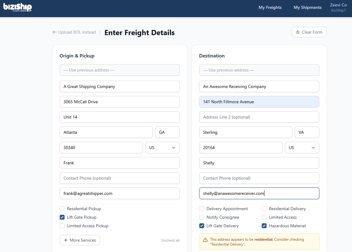Go to Upload BOL instead
The height and width of the screenshot is (252, 352).
(x=74, y=32)
